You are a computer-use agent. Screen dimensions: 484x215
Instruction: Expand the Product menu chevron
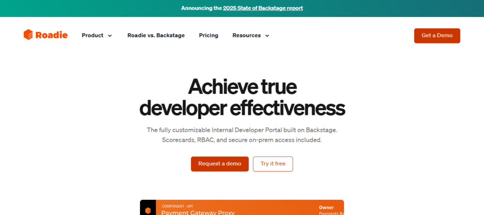[x=110, y=35]
